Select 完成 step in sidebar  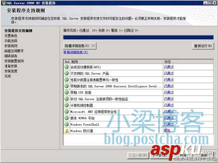(x=8, y=76)
